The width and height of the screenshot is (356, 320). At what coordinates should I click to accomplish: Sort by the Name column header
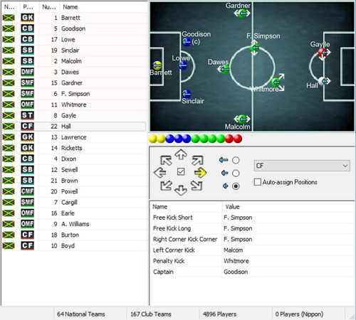click(x=70, y=7)
